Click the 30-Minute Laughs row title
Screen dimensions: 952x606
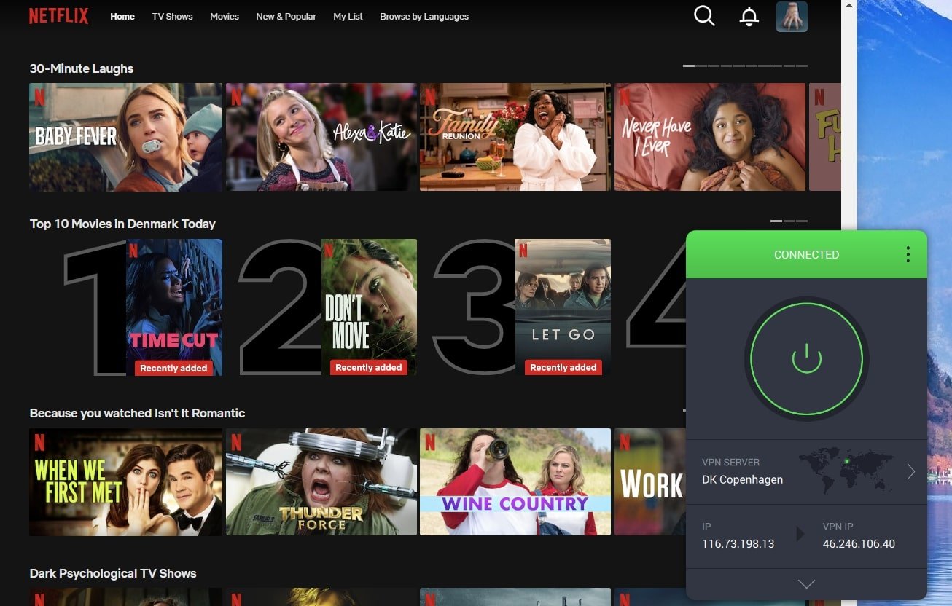pyautogui.click(x=82, y=68)
